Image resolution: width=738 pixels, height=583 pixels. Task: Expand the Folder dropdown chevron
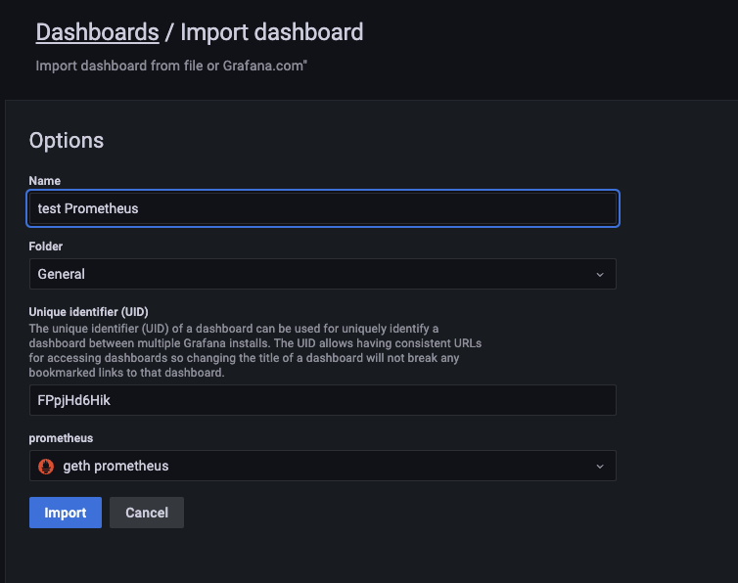[x=600, y=274]
